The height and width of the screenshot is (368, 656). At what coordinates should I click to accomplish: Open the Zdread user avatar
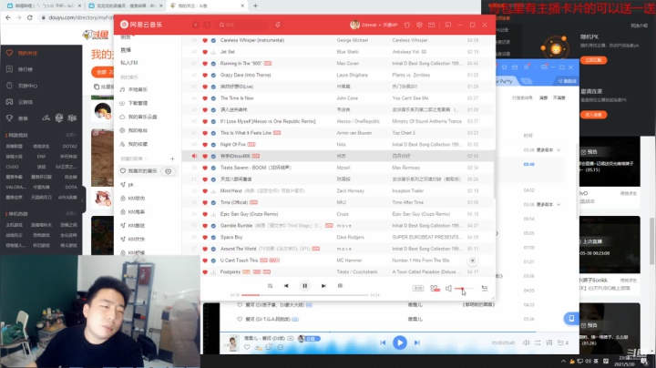[354, 25]
